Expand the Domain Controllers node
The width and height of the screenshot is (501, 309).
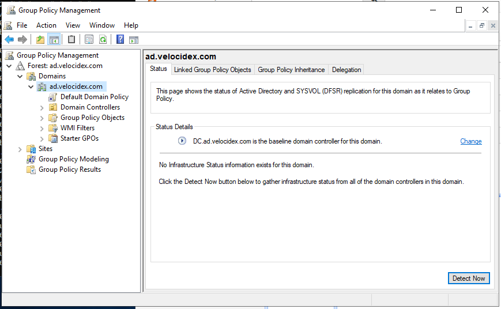[x=42, y=107]
